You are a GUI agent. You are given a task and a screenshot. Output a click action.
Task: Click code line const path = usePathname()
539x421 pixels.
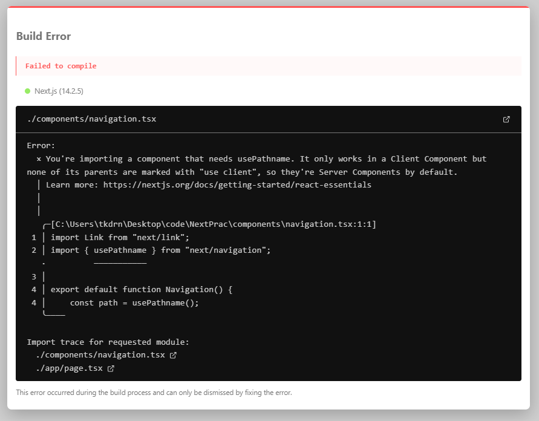pos(134,303)
